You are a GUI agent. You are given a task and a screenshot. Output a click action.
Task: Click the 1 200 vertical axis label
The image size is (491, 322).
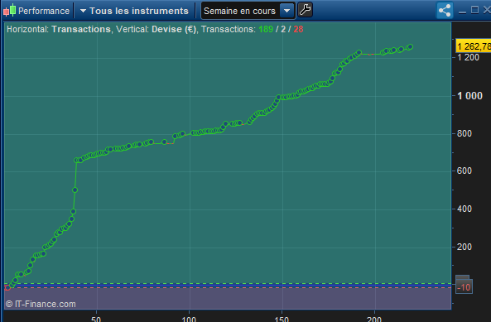(x=468, y=58)
